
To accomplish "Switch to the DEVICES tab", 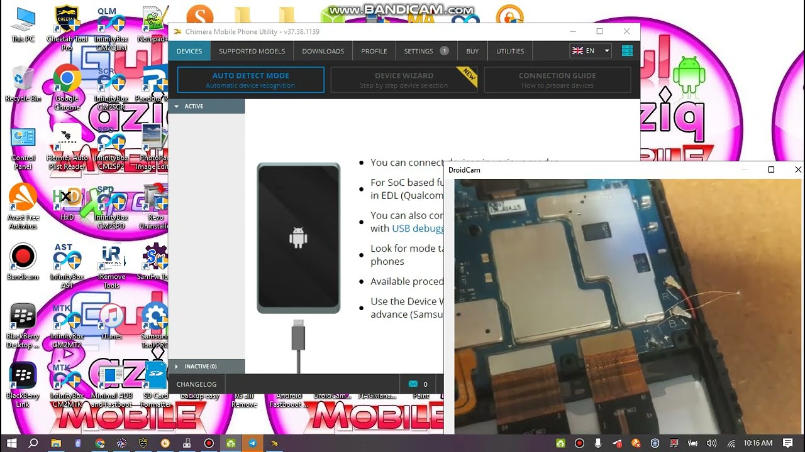I will pyautogui.click(x=189, y=51).
